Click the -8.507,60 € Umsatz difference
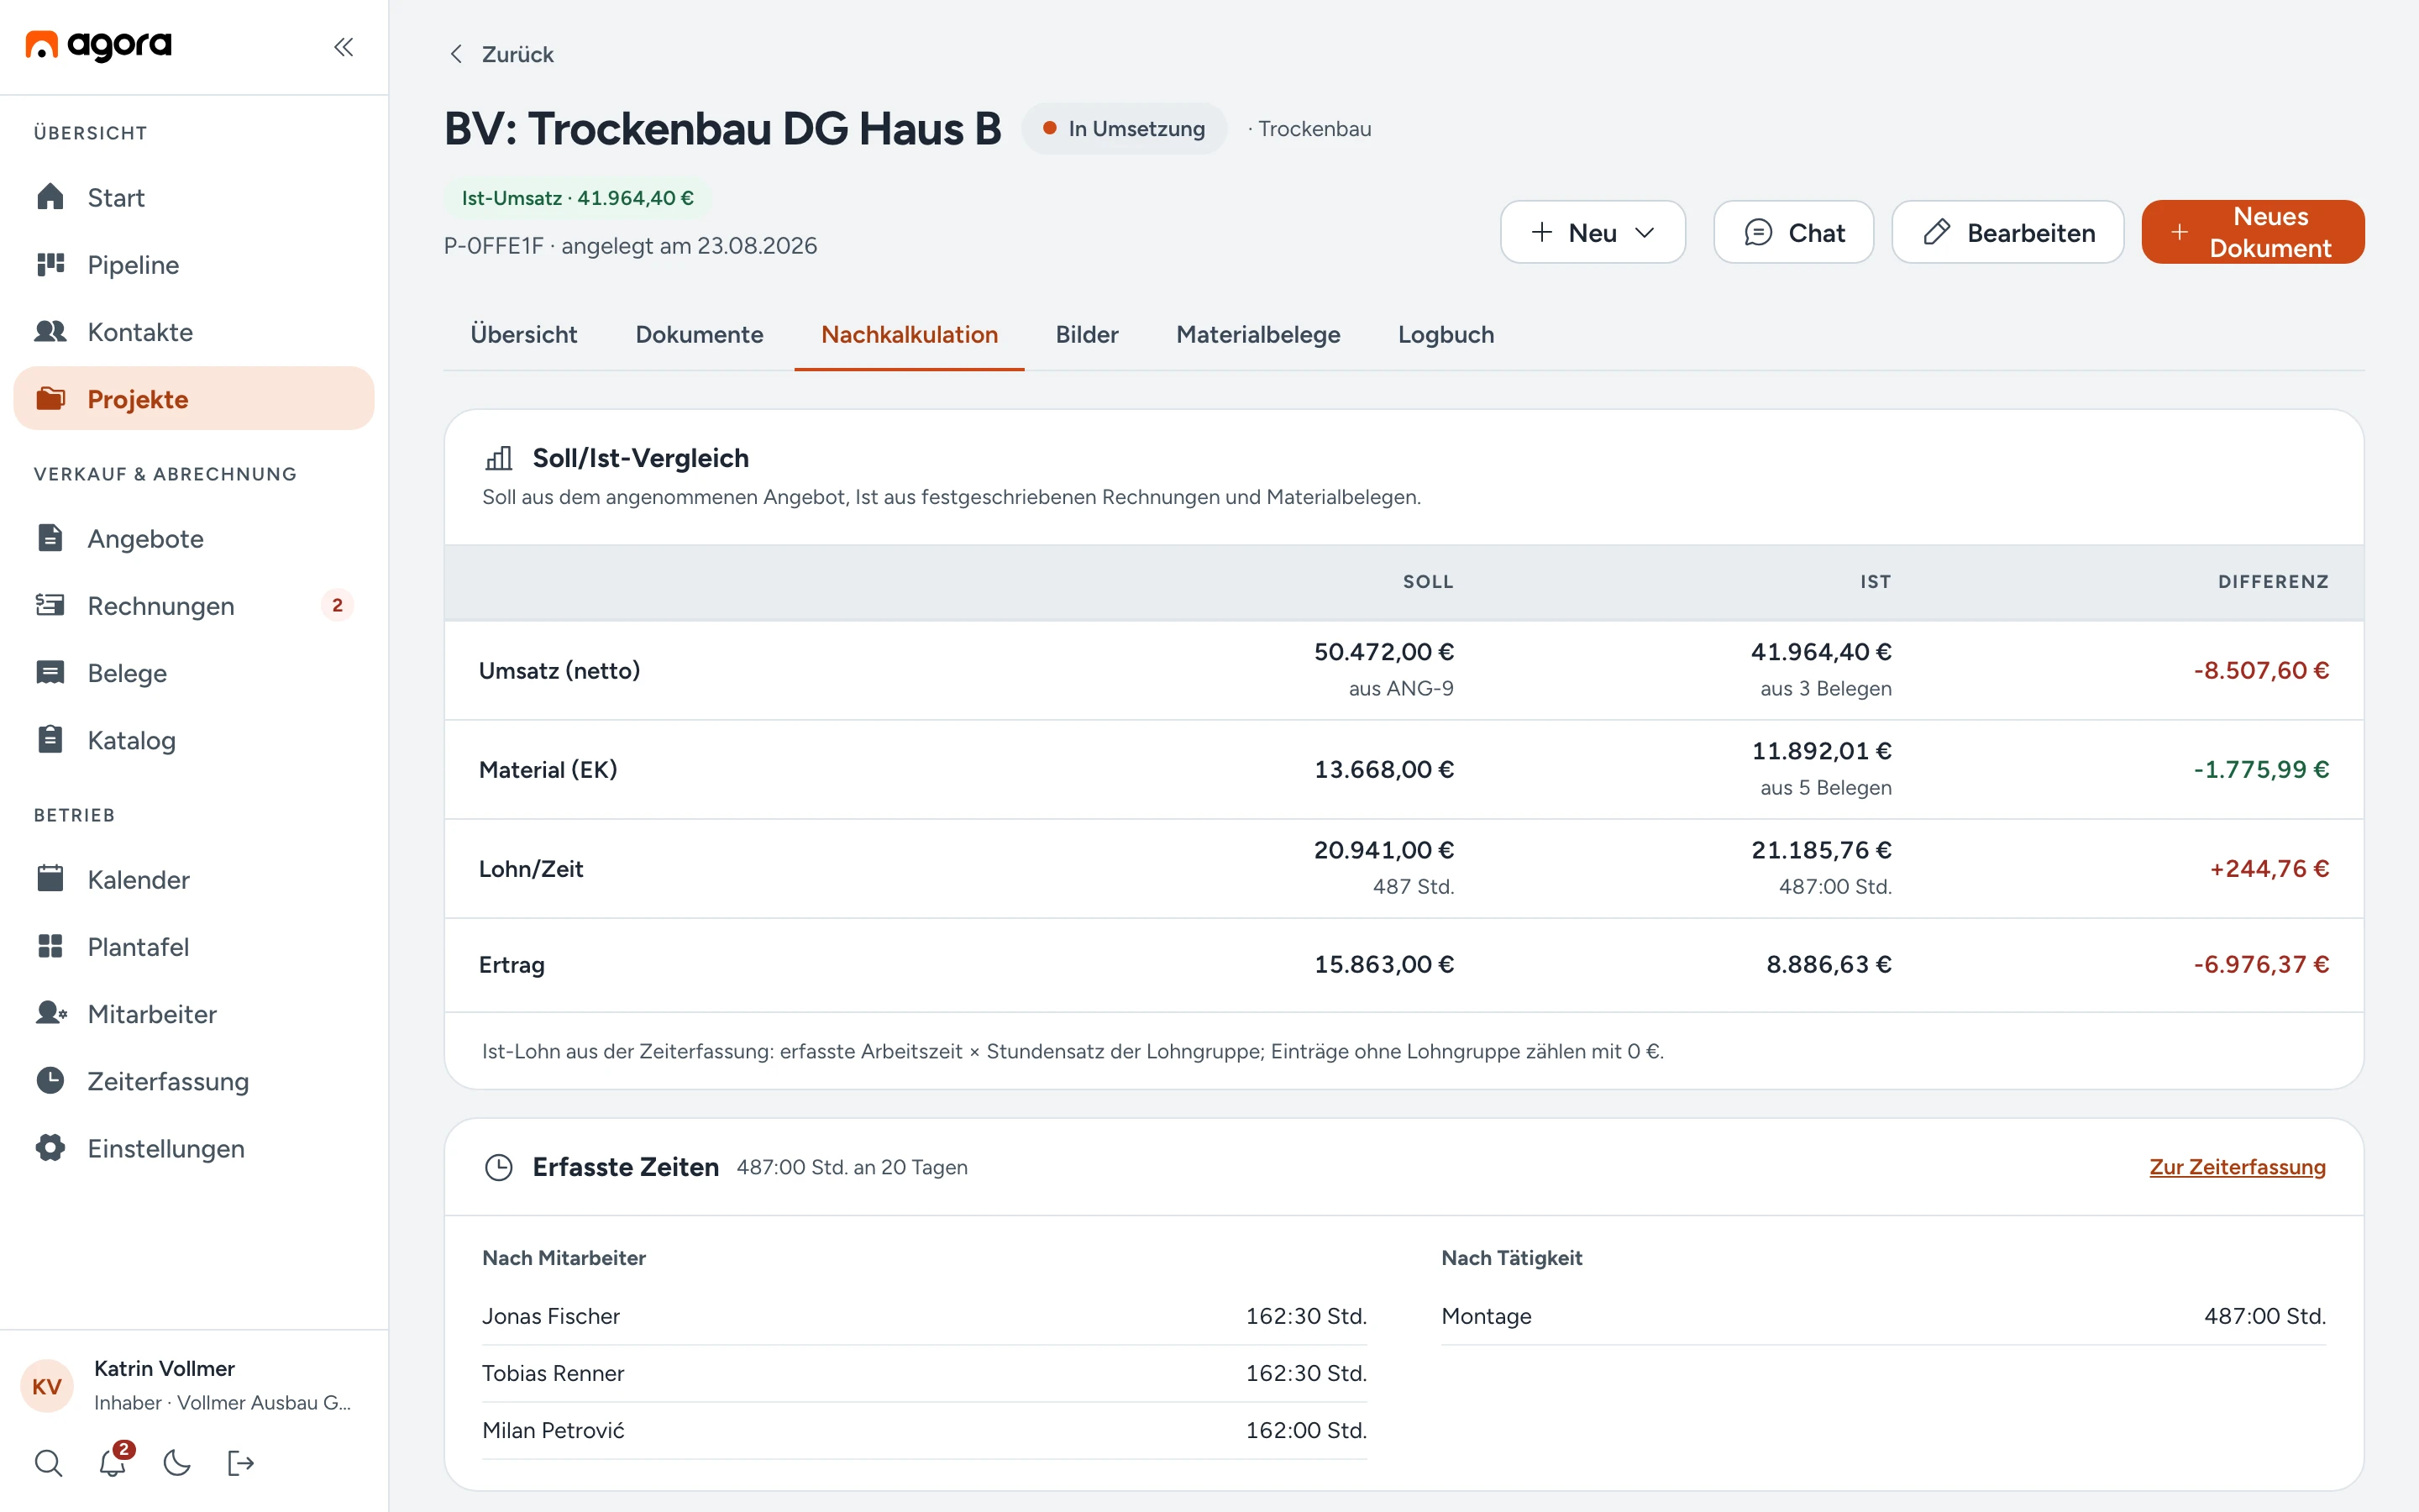Image resolution: width=2419 pixels, height=1512 pixels. click(2261, 670)
